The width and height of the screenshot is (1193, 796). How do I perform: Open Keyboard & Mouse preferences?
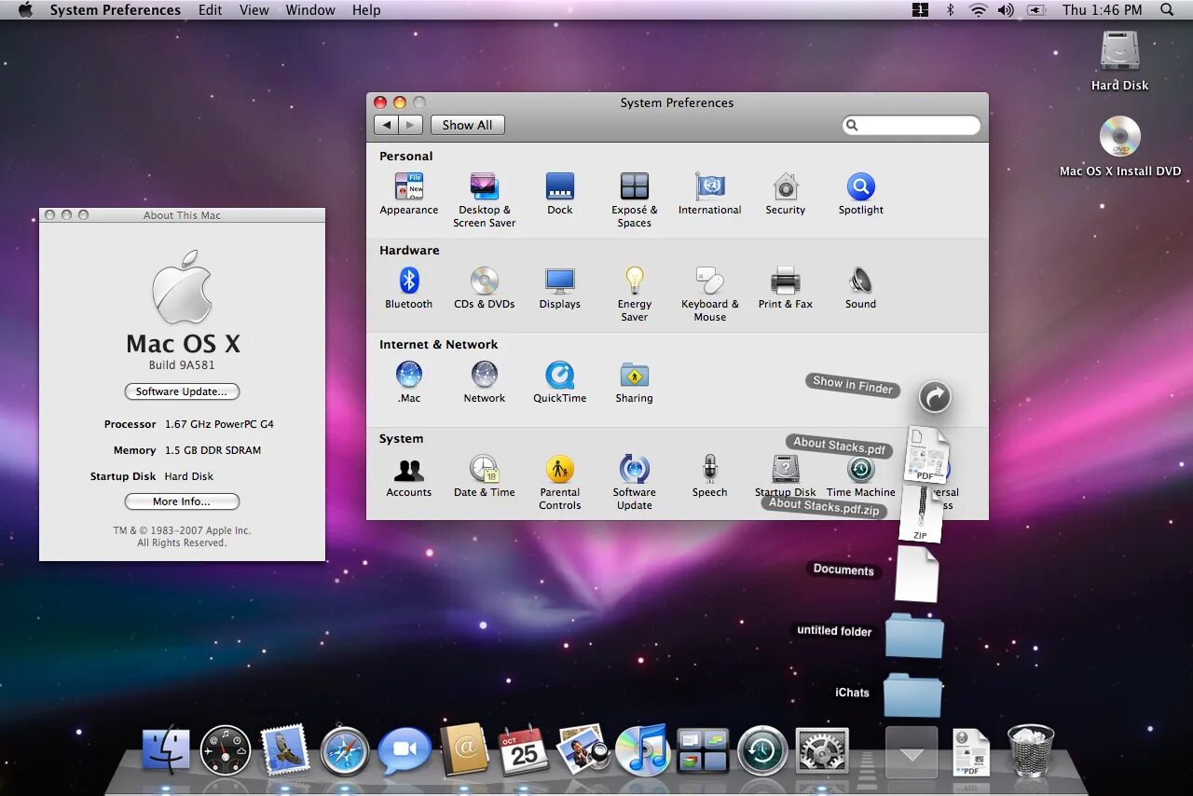point(710,294)
